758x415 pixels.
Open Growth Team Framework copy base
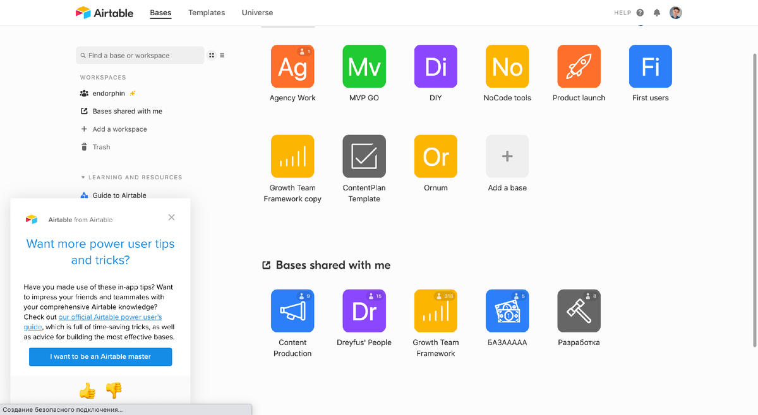(x=292, y=156)
